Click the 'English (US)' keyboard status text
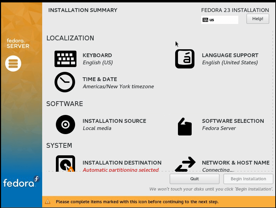Screen dimensions: 276x208 pyautogui.click(x=98, y=63)
